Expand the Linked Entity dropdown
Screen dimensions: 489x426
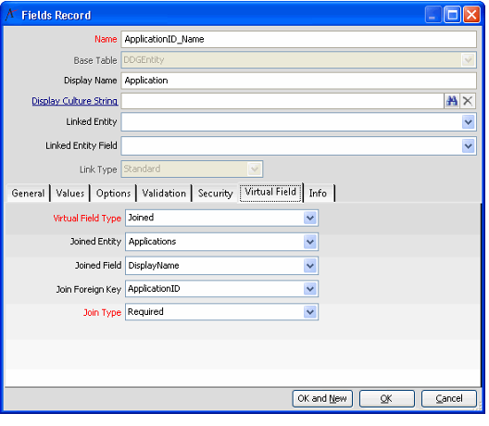468,122
